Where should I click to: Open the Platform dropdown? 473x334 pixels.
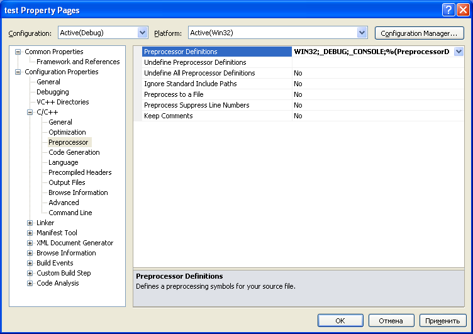[x=362, y=33]
